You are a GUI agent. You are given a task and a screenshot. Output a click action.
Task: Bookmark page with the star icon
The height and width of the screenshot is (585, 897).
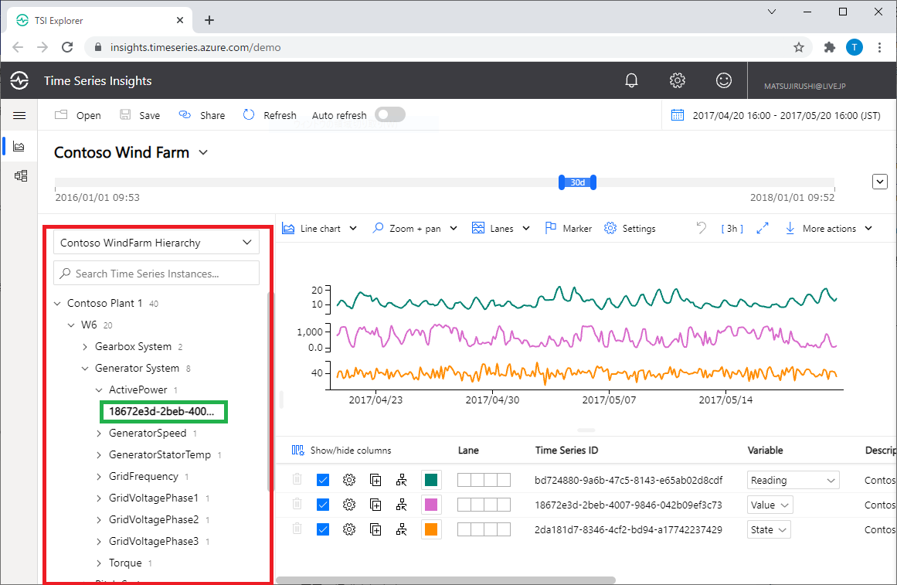pos(799,47)
